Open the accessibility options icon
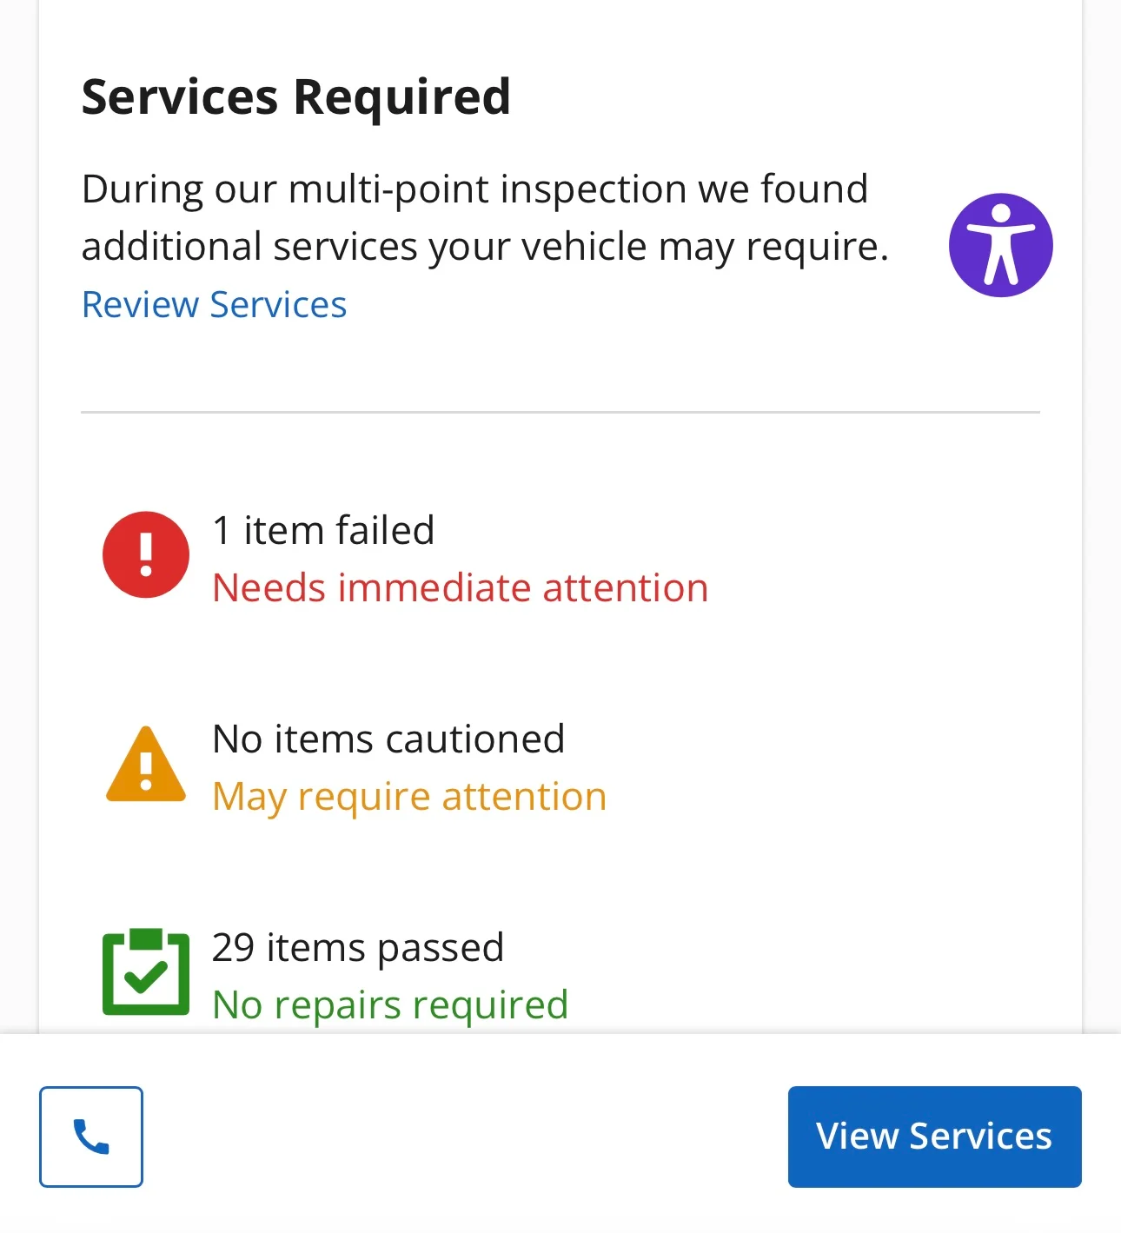Viewport: 1121px width, 1233px height. pos(1000,245)
